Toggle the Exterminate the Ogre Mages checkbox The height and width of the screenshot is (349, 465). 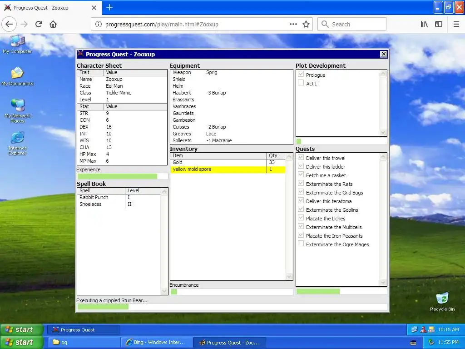tap(301, 244)
